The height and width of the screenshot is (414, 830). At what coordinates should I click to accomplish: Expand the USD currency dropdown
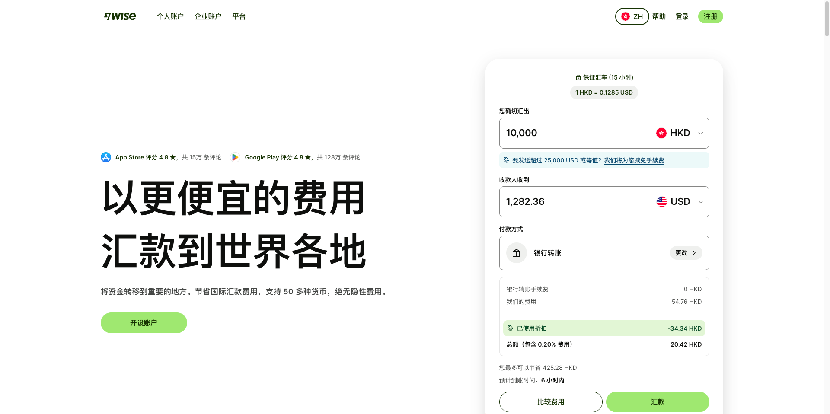pyautogui.click(x=700, y=202)
